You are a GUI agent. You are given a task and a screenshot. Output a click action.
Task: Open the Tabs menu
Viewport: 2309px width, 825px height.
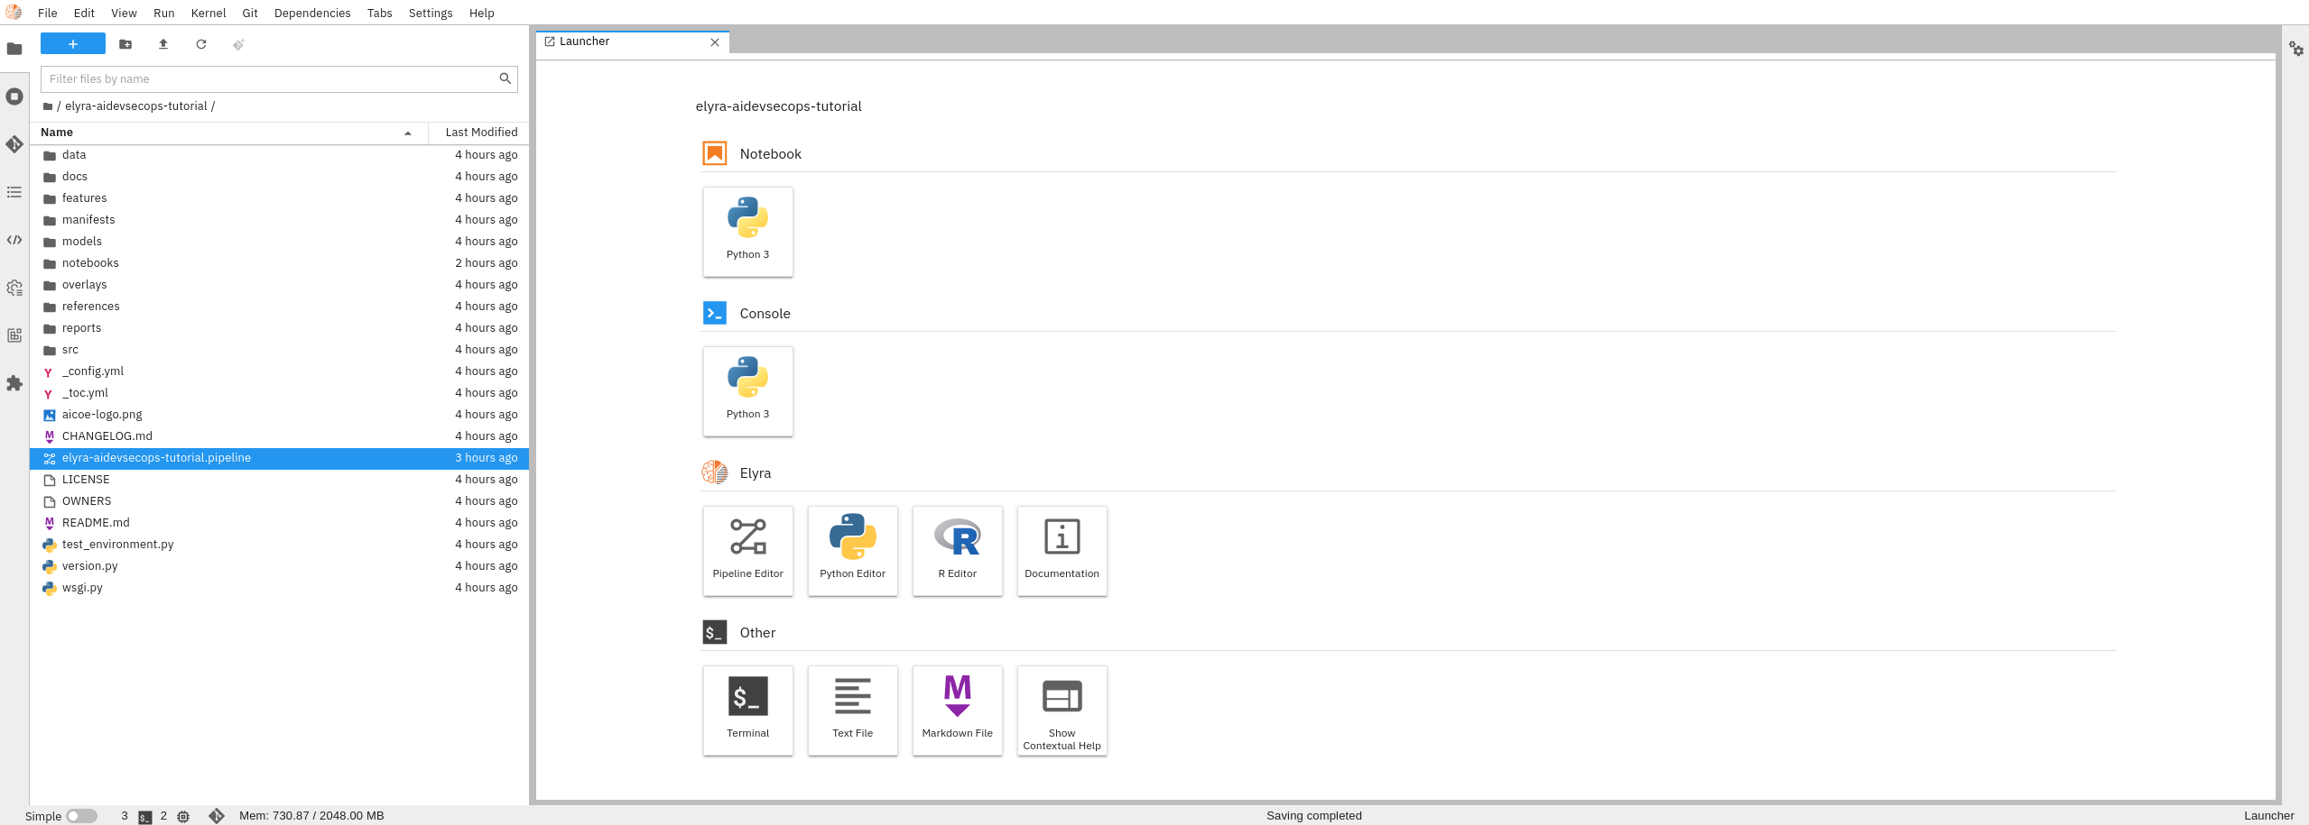[380, 13]
